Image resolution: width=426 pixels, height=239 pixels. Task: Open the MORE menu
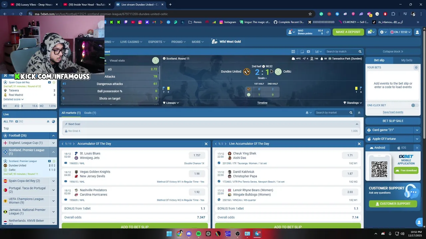pyautogui.click(x=198, y=42)
